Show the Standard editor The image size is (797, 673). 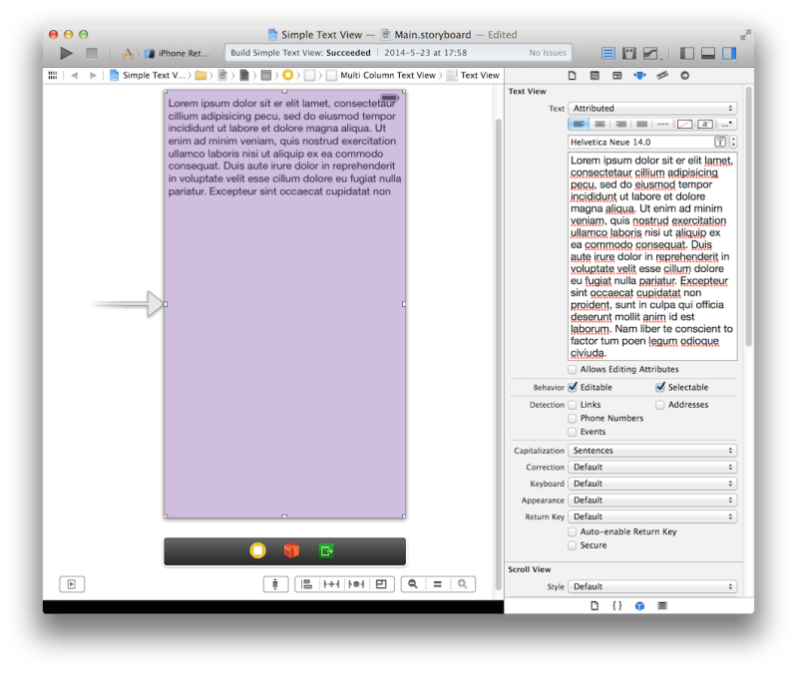607,53
